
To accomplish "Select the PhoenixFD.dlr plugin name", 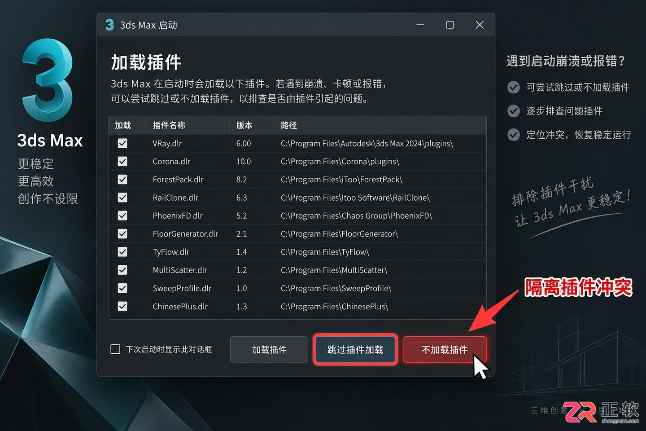I will tap(178, 216).
